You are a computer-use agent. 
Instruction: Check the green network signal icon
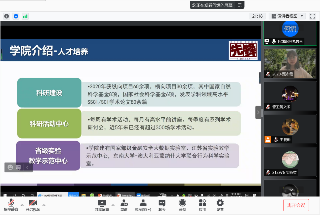point(25,16)
